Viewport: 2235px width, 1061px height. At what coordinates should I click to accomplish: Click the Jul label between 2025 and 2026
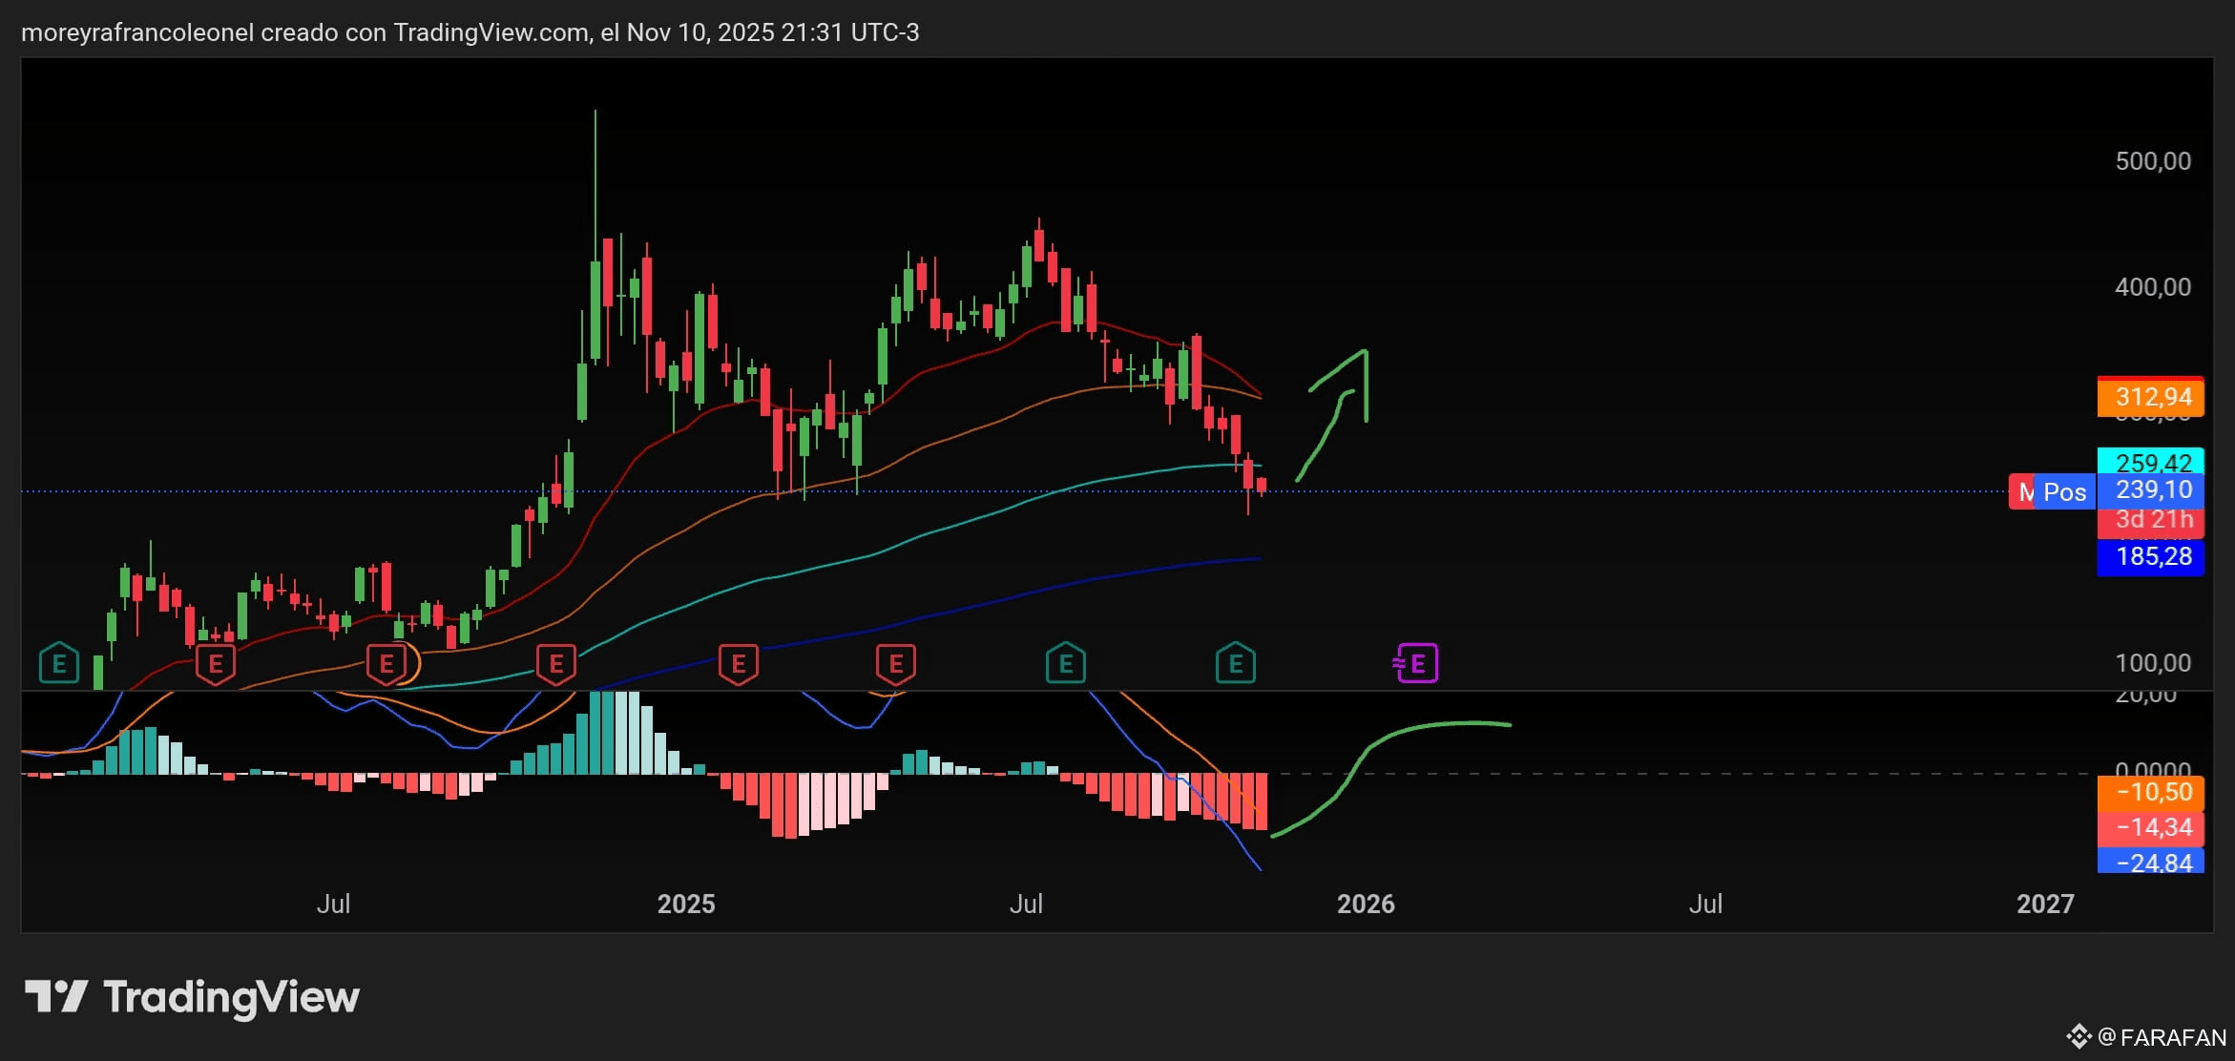click(x=1026, y=904)
